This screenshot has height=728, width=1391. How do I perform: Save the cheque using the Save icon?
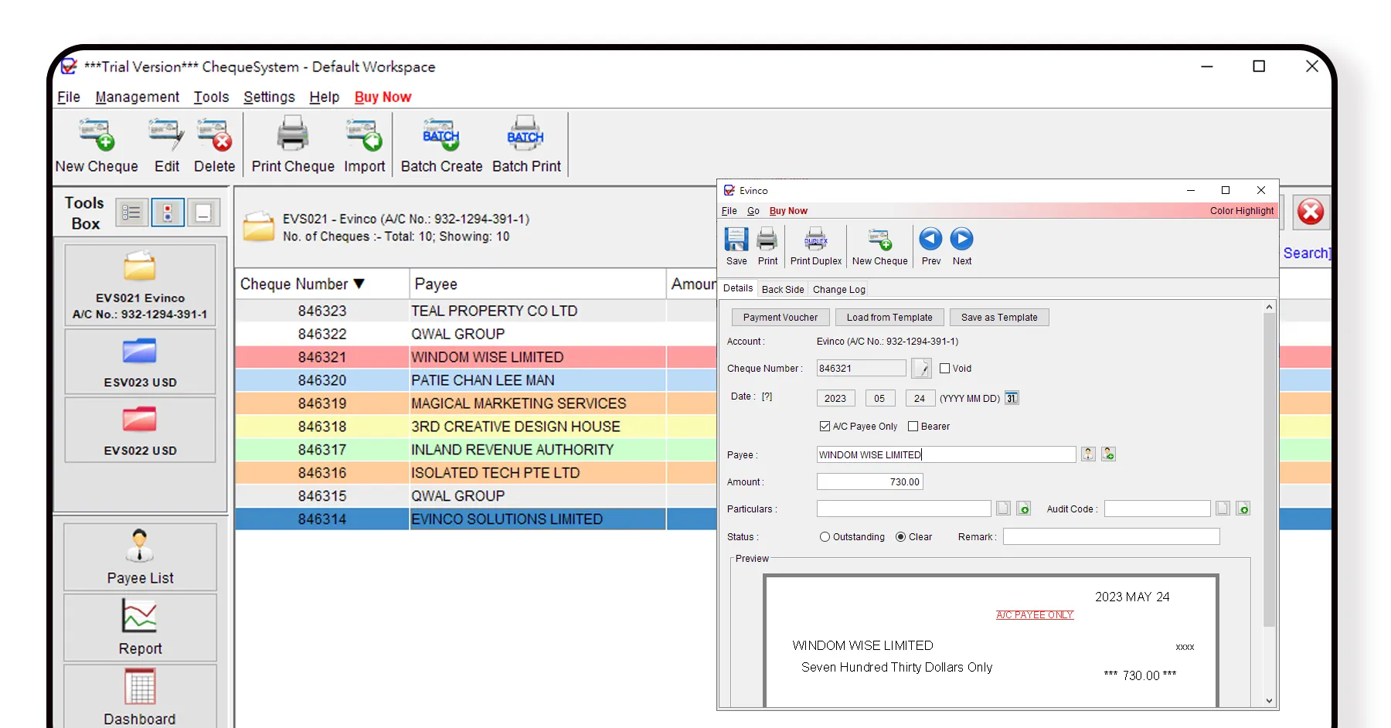(x=736, y=243)
